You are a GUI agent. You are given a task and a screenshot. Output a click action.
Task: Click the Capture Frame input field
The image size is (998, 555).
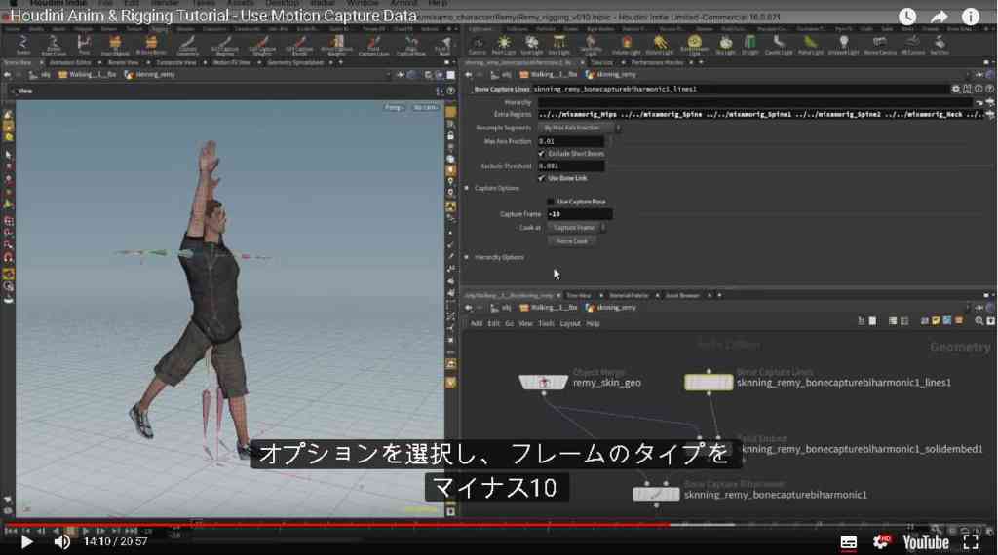click(580, 214)
